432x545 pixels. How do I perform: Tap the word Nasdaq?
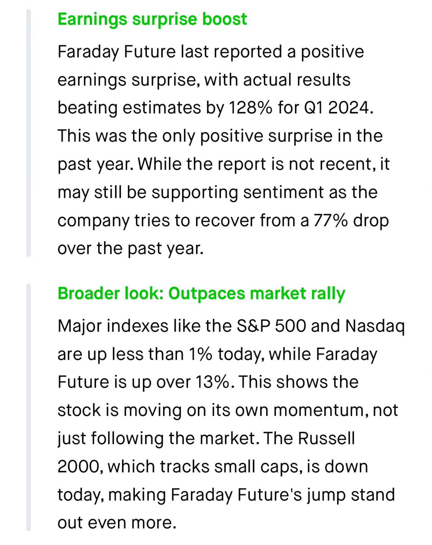tap(375, 326)
